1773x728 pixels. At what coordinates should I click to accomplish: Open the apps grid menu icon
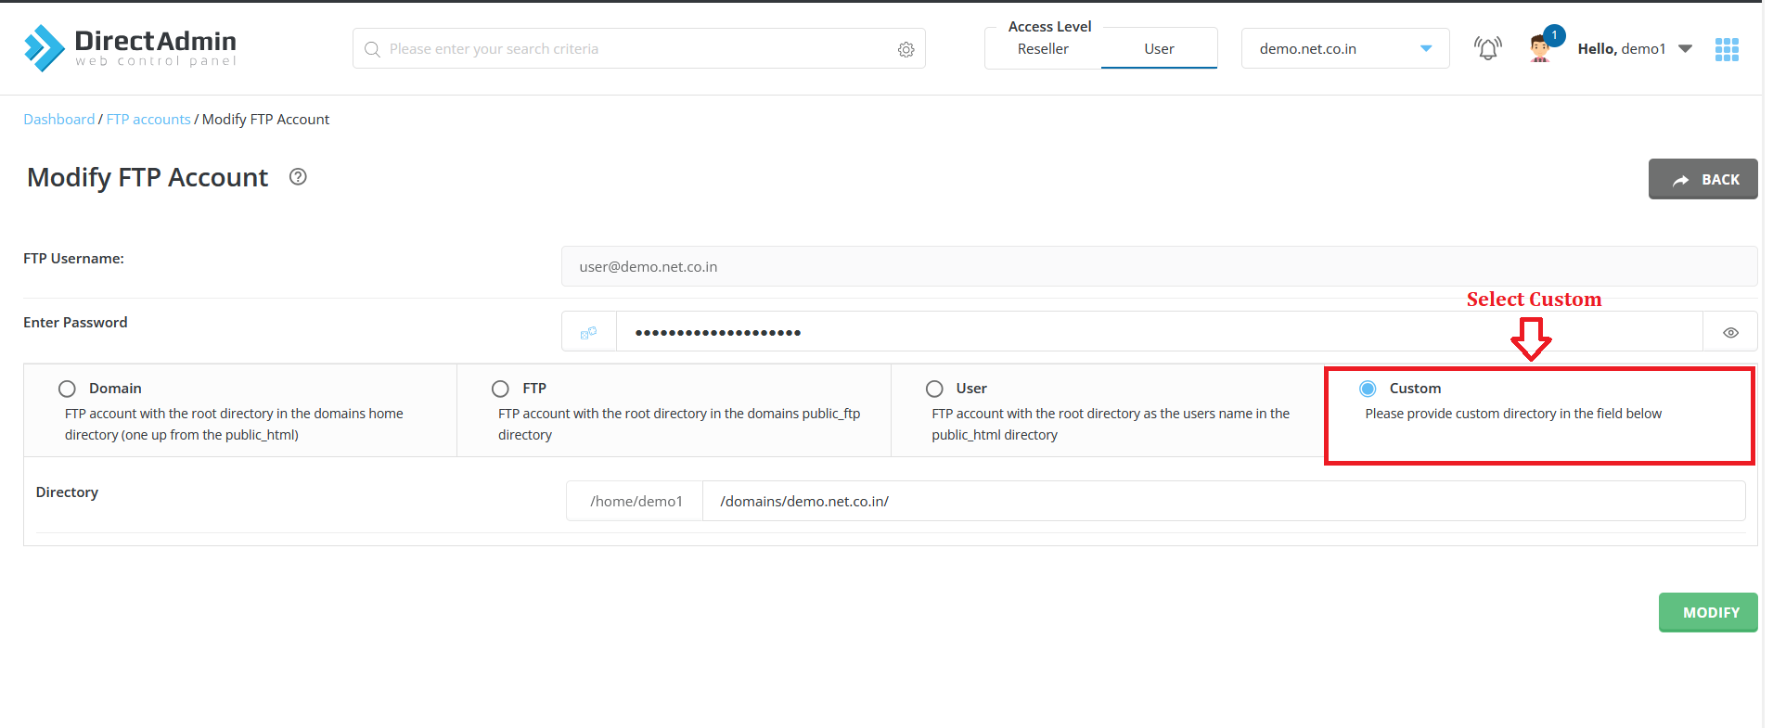(1727, 49)
